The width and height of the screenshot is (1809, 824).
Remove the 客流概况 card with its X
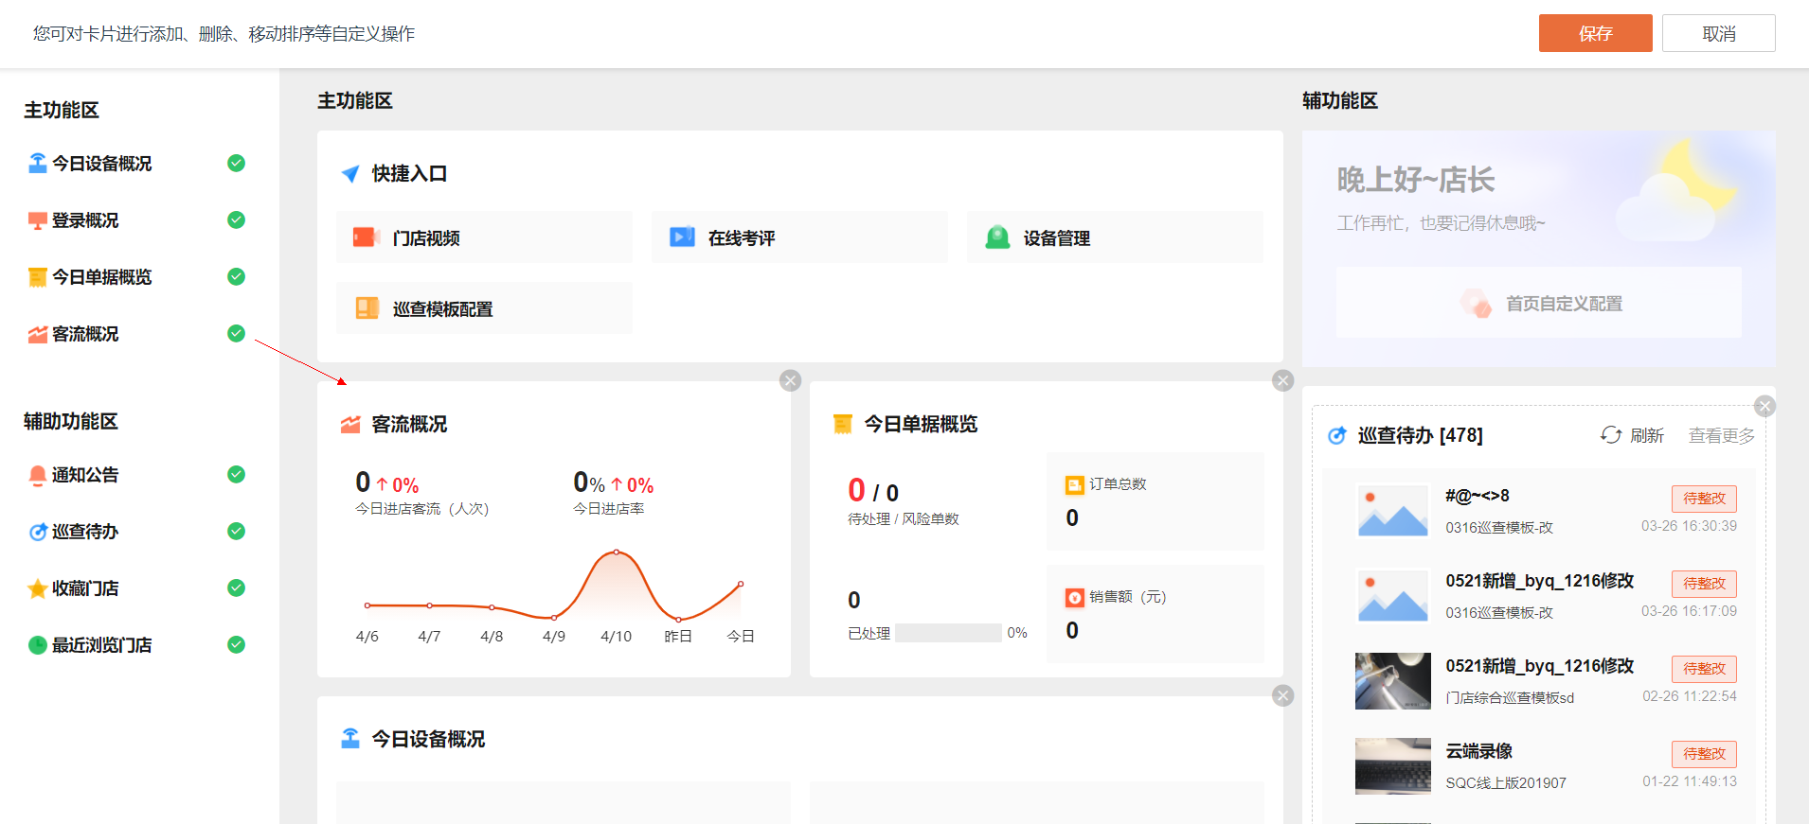pyautogui.click(x=791, y=380)
